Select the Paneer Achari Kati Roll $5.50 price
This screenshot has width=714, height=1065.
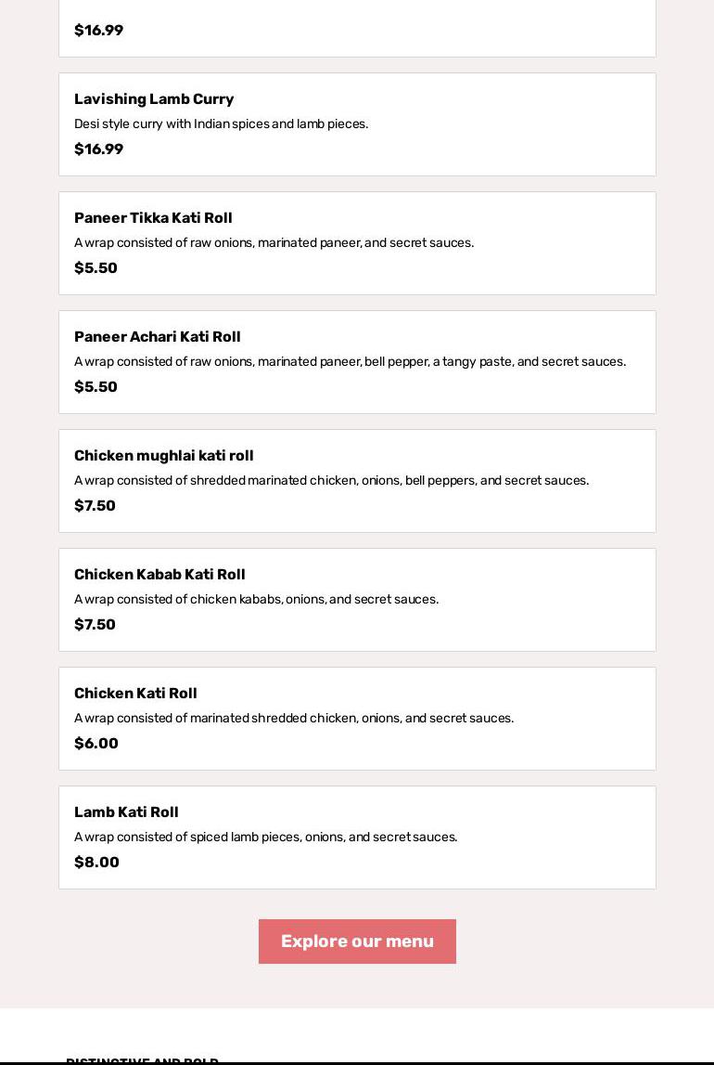(x=96, y=387)
